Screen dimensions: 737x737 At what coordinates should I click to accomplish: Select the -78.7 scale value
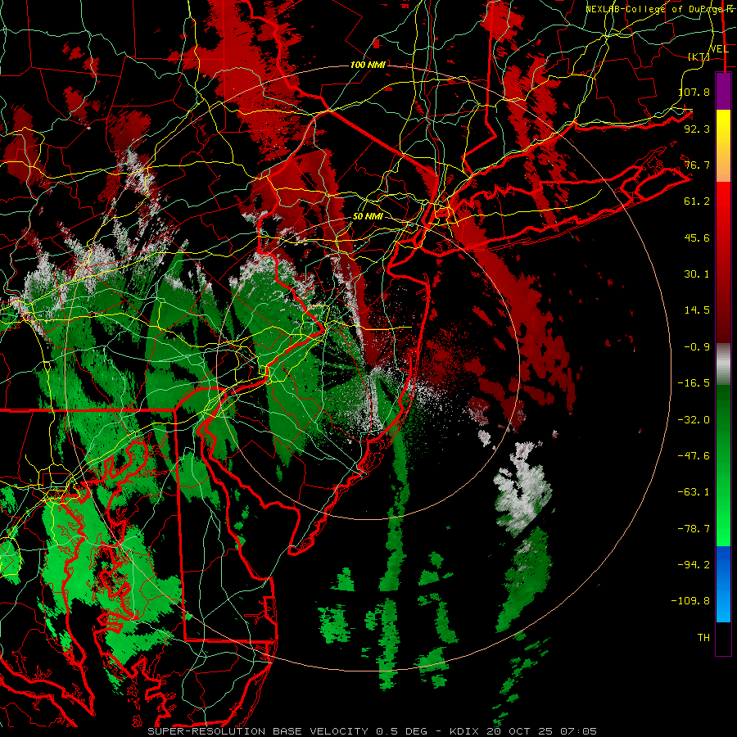(694, 529)
